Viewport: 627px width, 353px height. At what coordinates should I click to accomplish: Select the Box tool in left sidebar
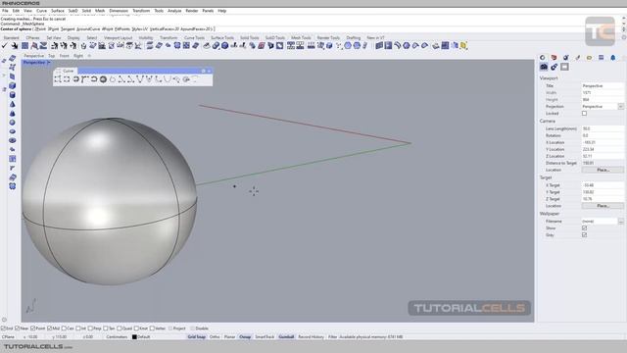(x=13, y=85)
